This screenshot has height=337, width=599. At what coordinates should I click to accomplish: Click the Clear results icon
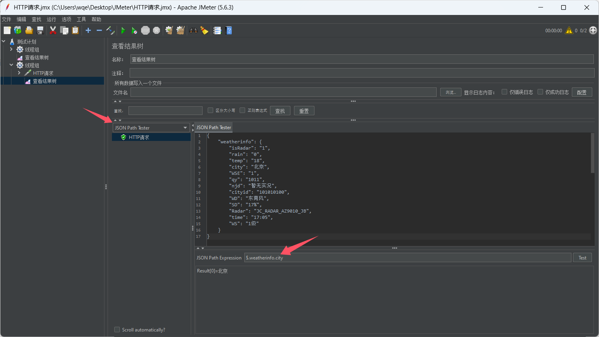point(169,30)
